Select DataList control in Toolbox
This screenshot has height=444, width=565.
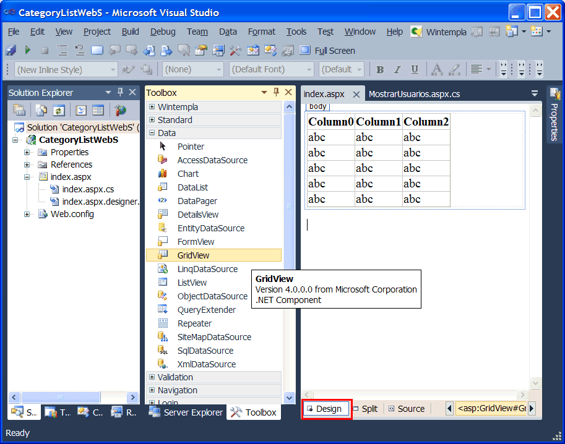click(213, 187)
